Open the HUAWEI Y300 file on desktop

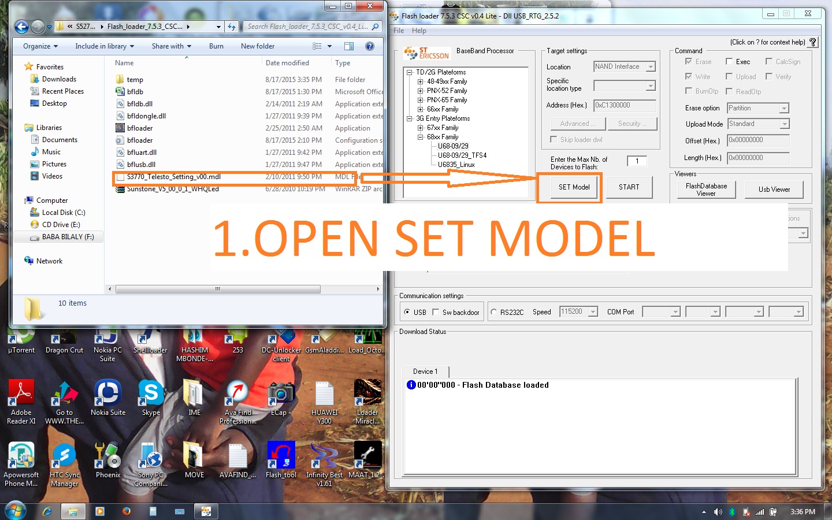point(324,402)
